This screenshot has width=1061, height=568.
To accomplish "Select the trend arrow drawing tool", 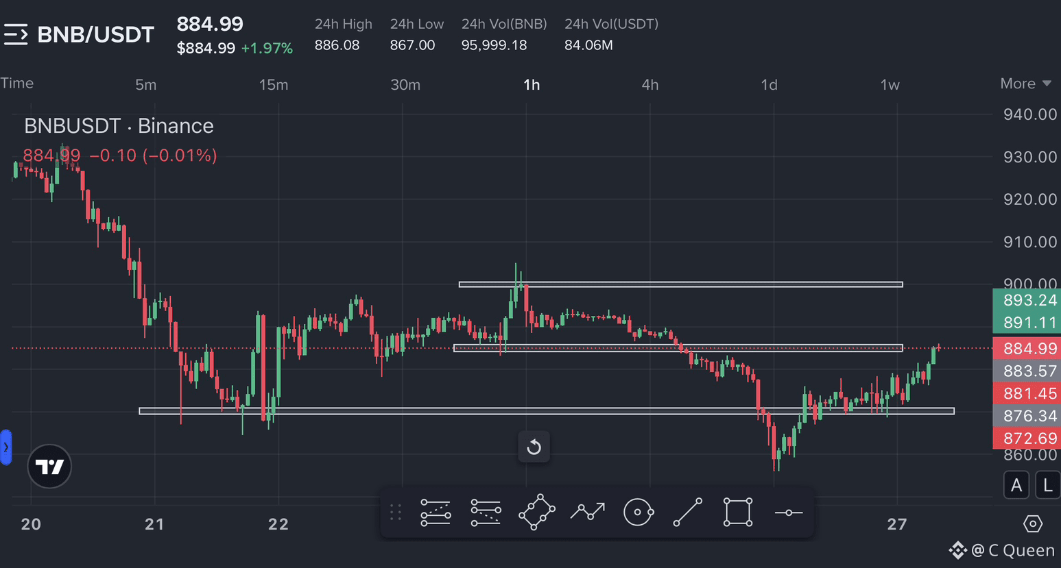I will pyautogui.click(x=588, y=512).
